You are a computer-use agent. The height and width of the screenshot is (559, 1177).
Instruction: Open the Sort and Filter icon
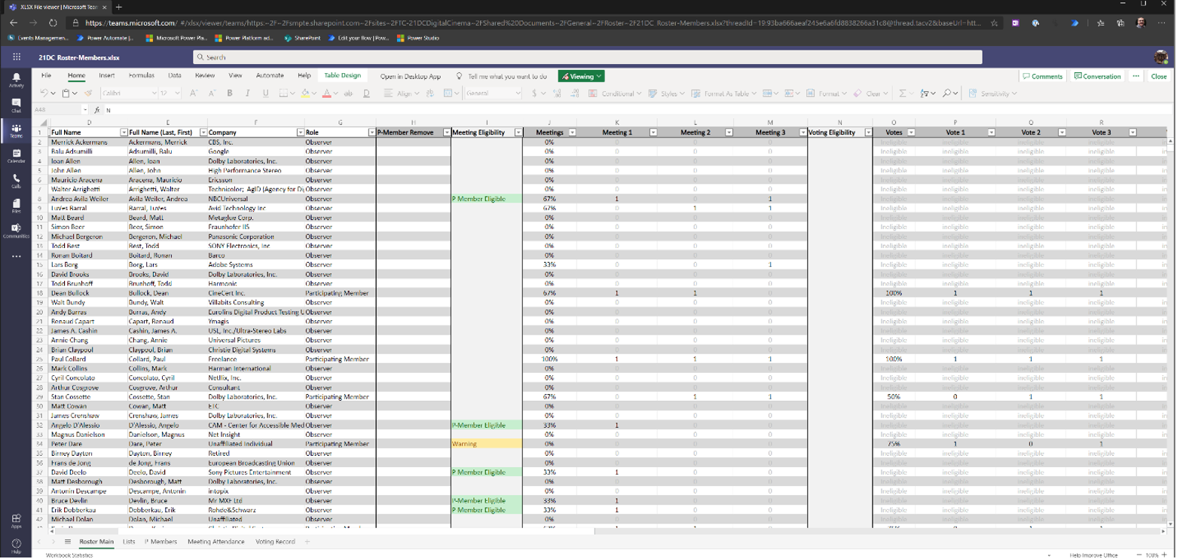[925, 93]
